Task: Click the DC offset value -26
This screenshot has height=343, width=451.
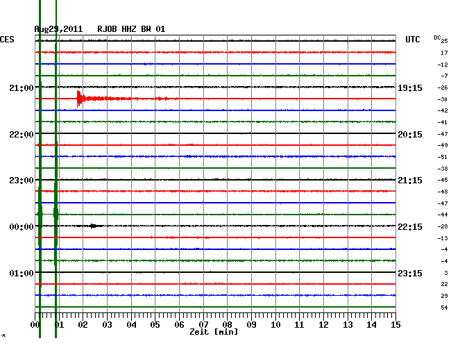Action: 443,87
